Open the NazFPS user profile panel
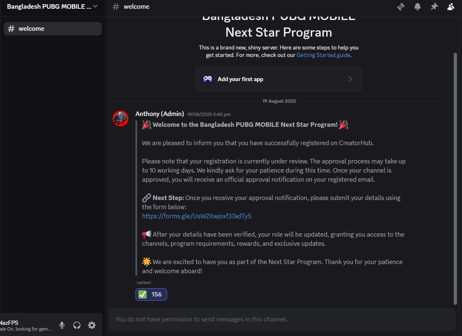The width and height of the screenshot is (462, 336). (25, 325)
